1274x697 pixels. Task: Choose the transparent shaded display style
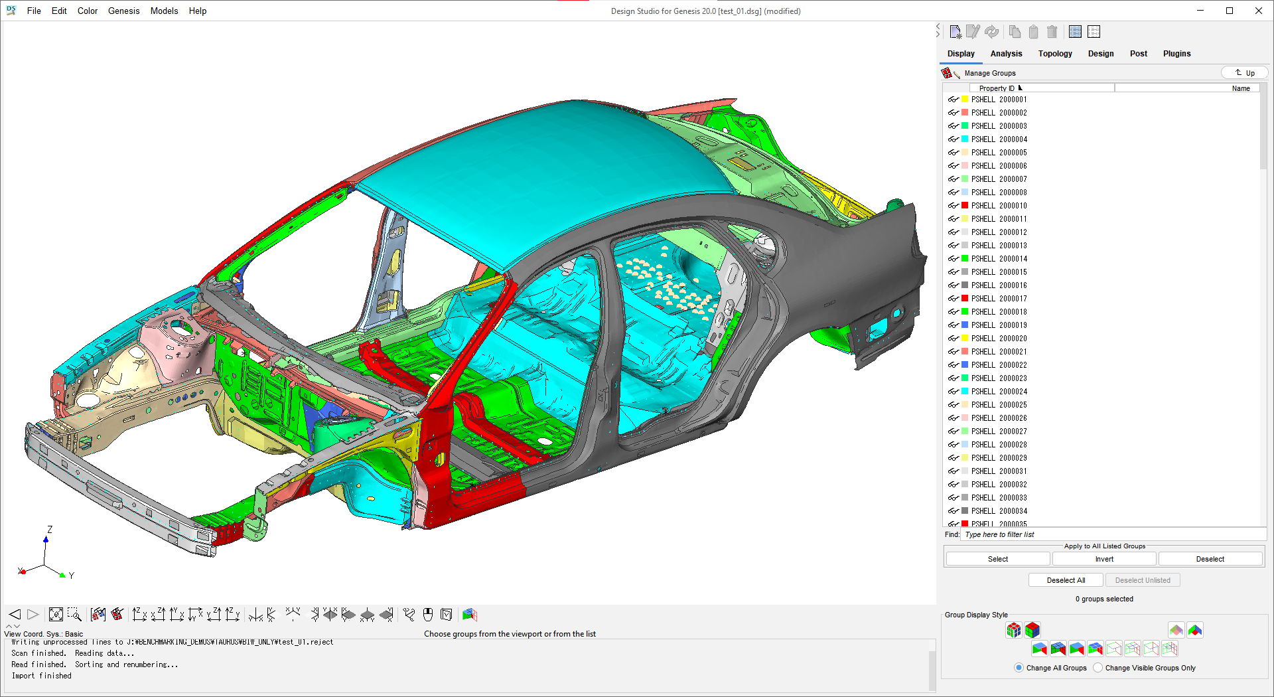1176,630
